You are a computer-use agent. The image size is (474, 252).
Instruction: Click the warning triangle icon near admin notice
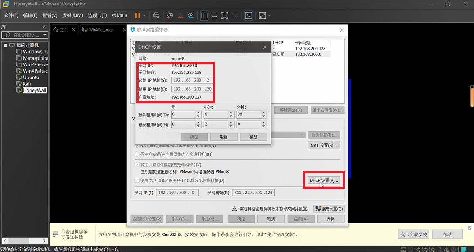(x=234, y=209)
